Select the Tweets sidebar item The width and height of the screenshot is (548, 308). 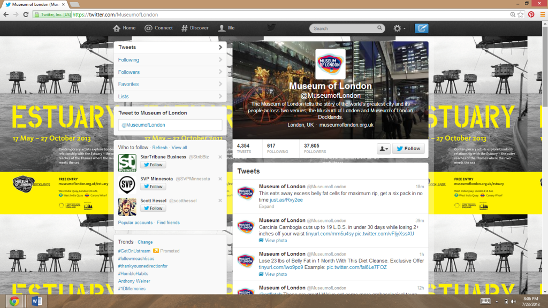pos(170,48)
